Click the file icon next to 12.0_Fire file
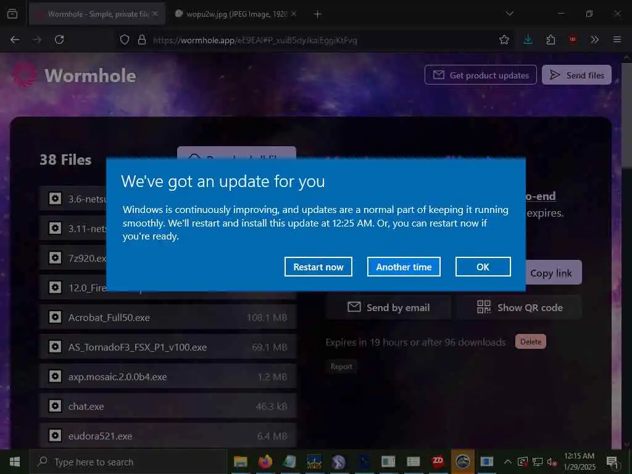The width and height of the screenshot is (632, 474). (x=55, y=288)
